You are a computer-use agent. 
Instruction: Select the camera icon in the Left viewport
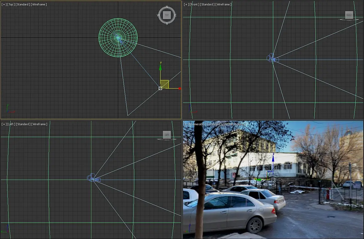(93, 178)
